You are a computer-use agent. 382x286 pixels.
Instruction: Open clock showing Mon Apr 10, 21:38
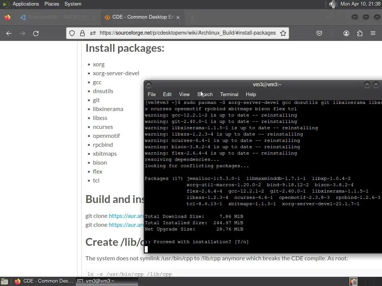(360, 4)
